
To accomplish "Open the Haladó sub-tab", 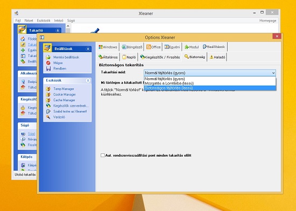I will pos(217,57).
